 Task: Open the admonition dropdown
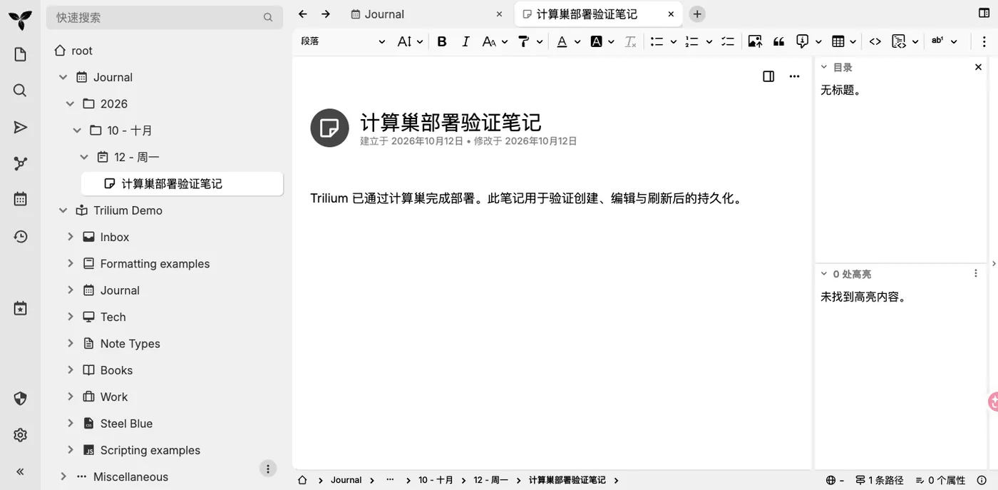pyautogui.click(x=808, y=41)
